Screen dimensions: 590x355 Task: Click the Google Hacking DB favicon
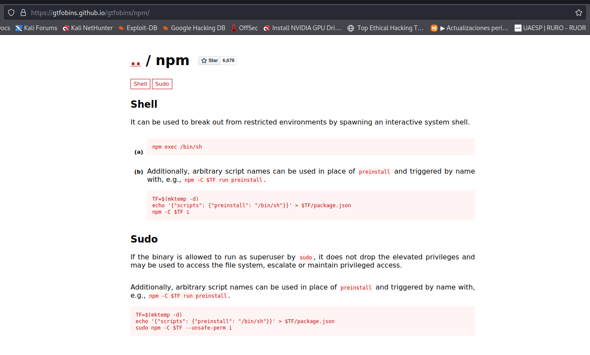click(x=166, y=28)
